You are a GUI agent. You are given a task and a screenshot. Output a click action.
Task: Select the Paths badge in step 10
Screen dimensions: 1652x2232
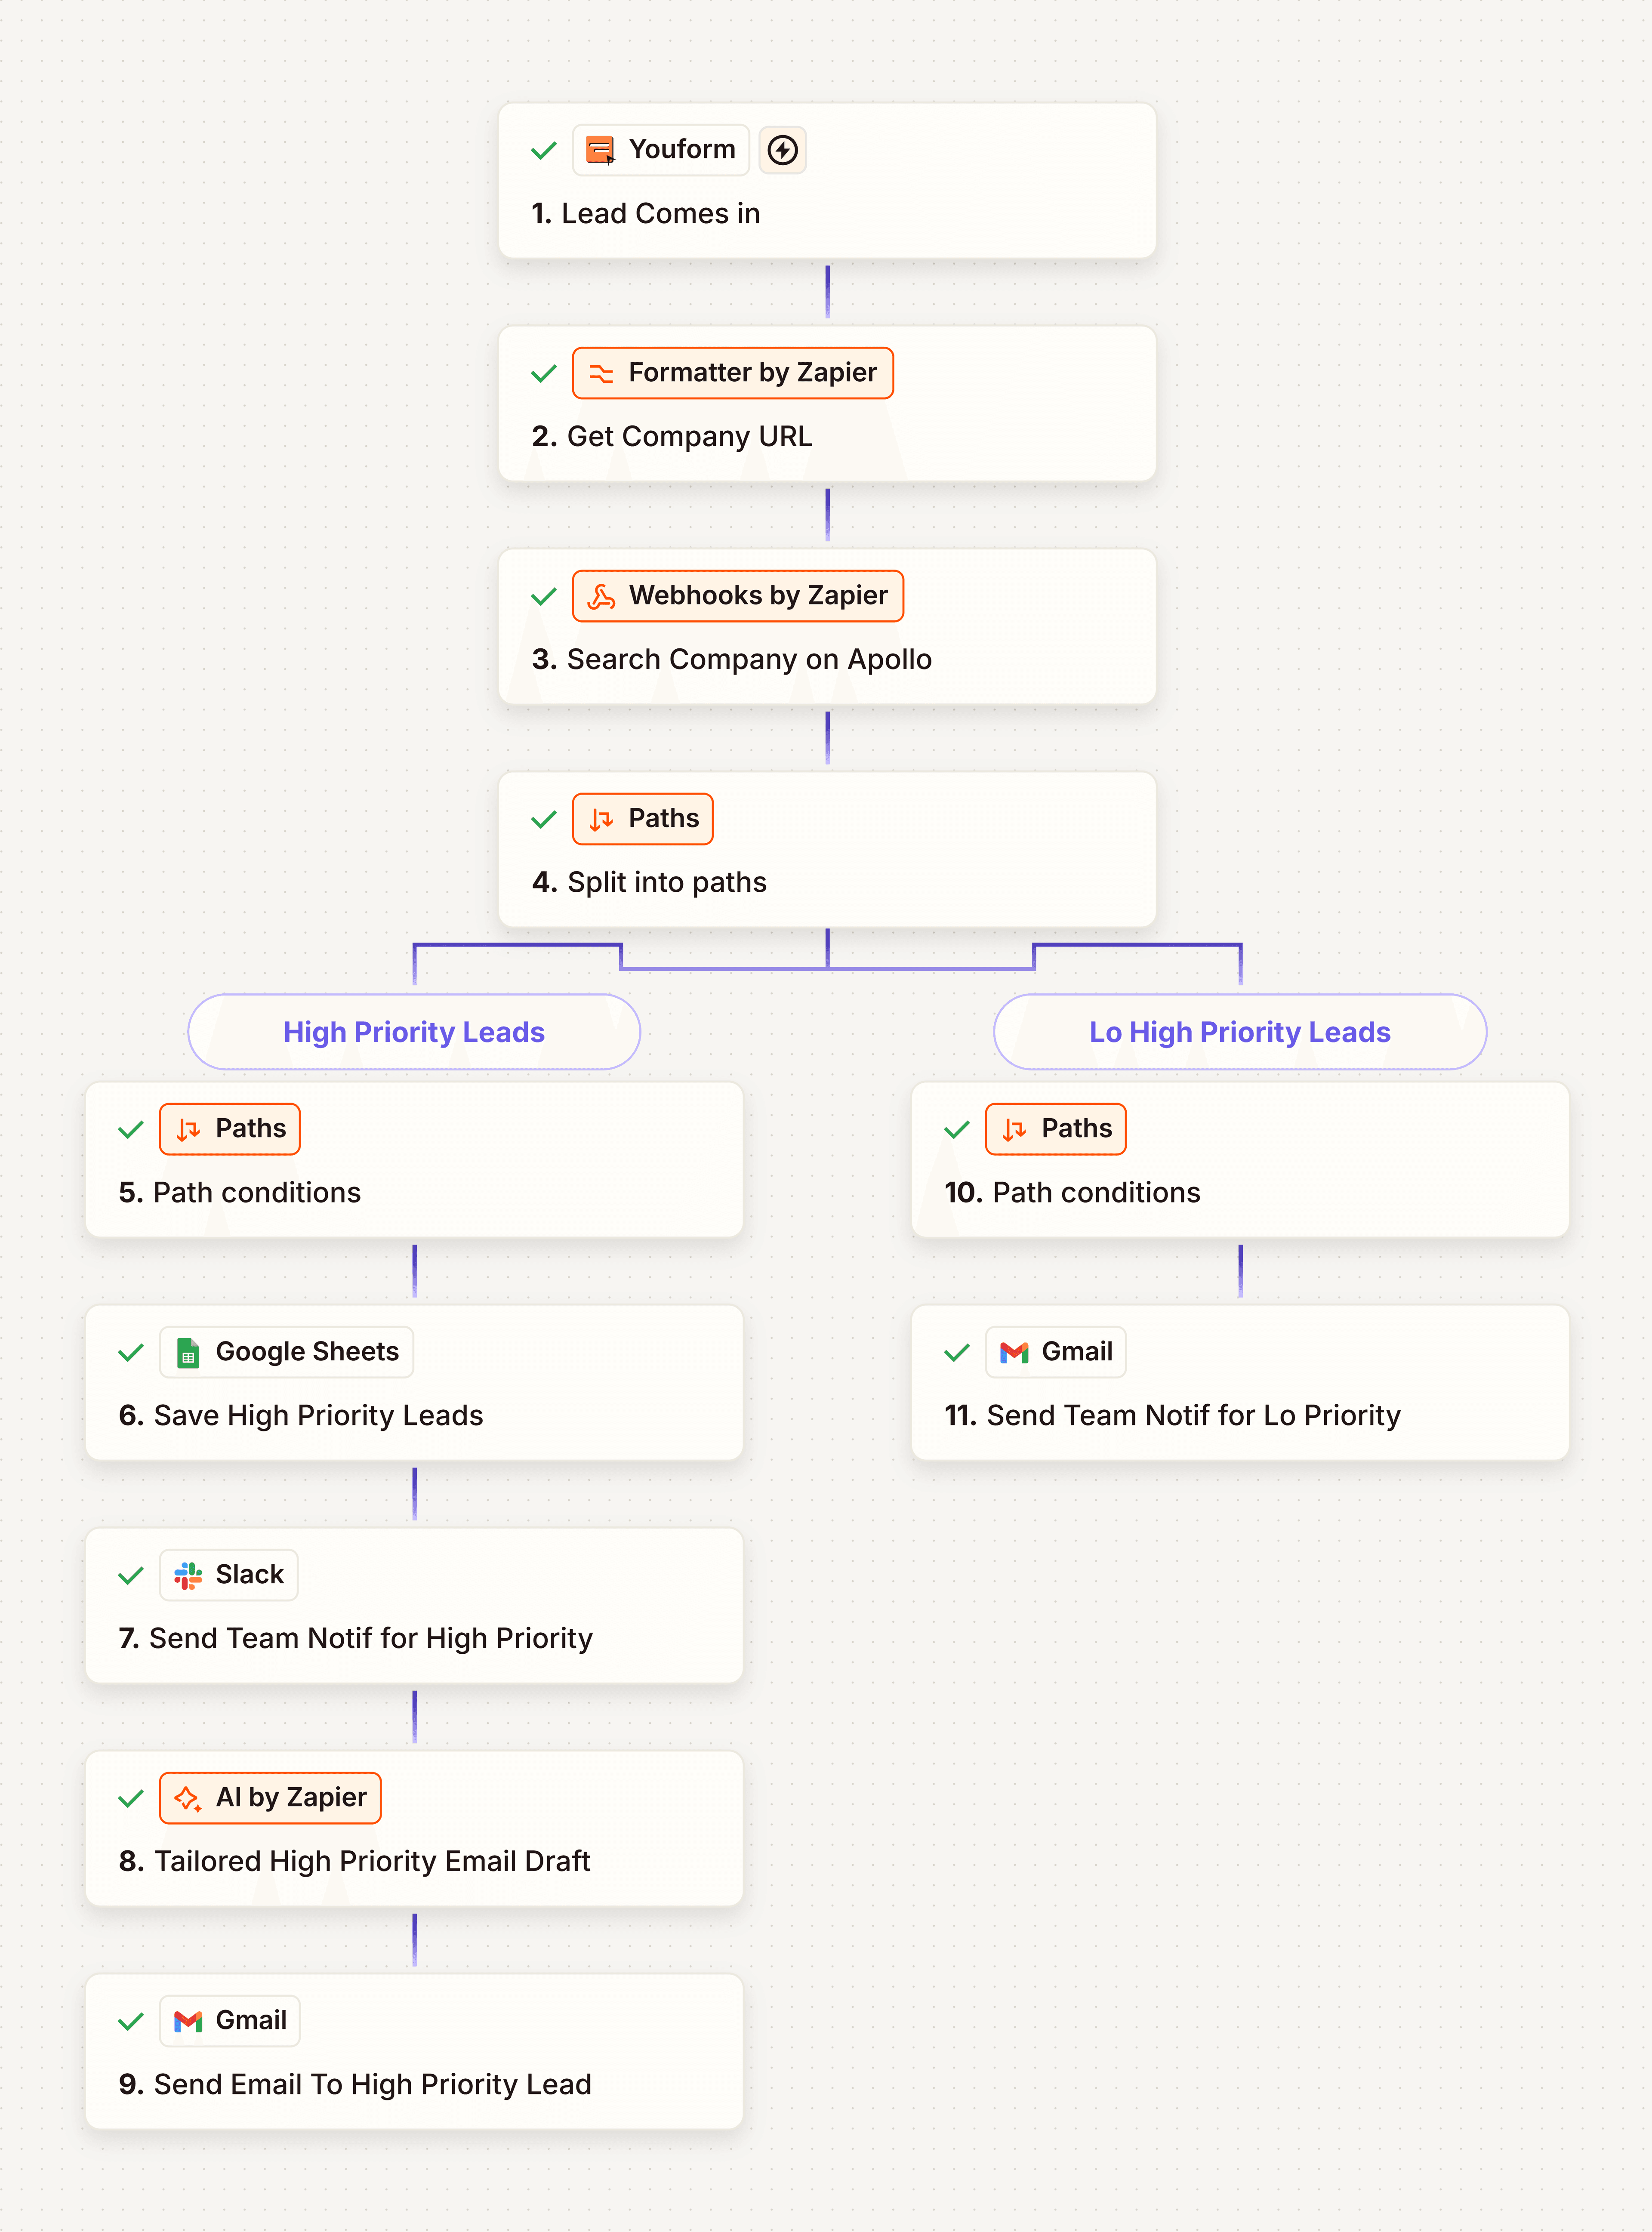point(1056,1129)
